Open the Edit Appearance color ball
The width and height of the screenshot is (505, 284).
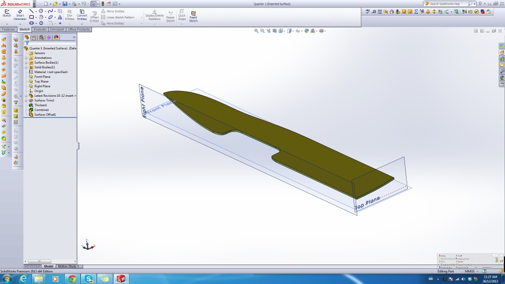pos(307,31)
